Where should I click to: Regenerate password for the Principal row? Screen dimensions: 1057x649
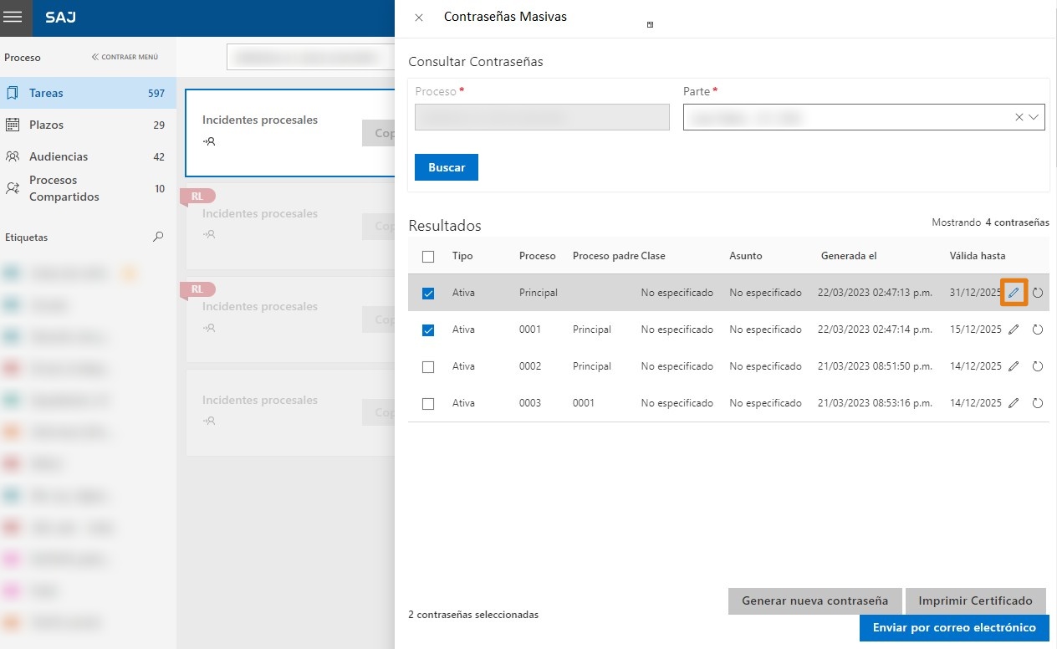click(x=1038, y=293)
